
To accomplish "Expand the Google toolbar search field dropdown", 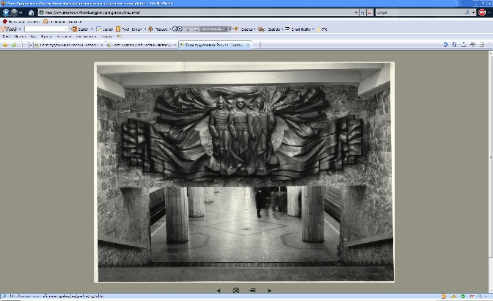I will click(x=66, y=29).
